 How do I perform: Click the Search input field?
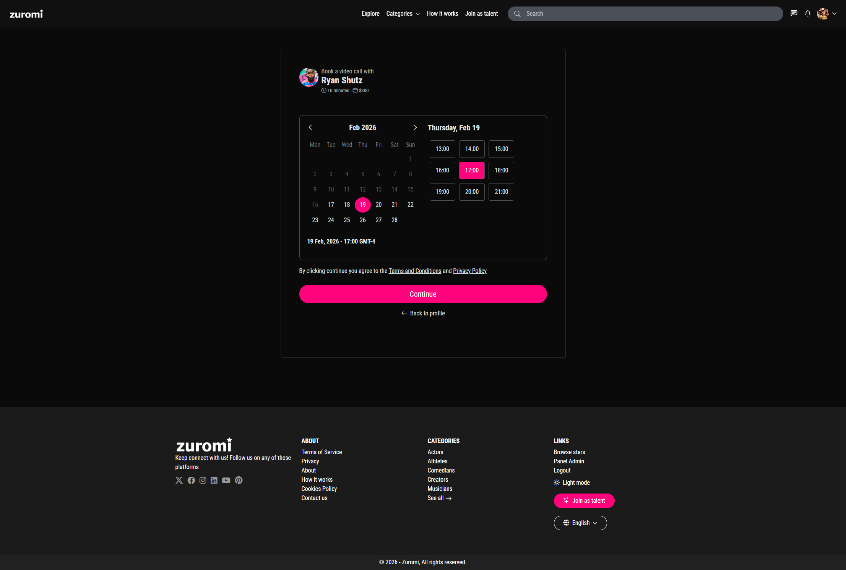645,13
